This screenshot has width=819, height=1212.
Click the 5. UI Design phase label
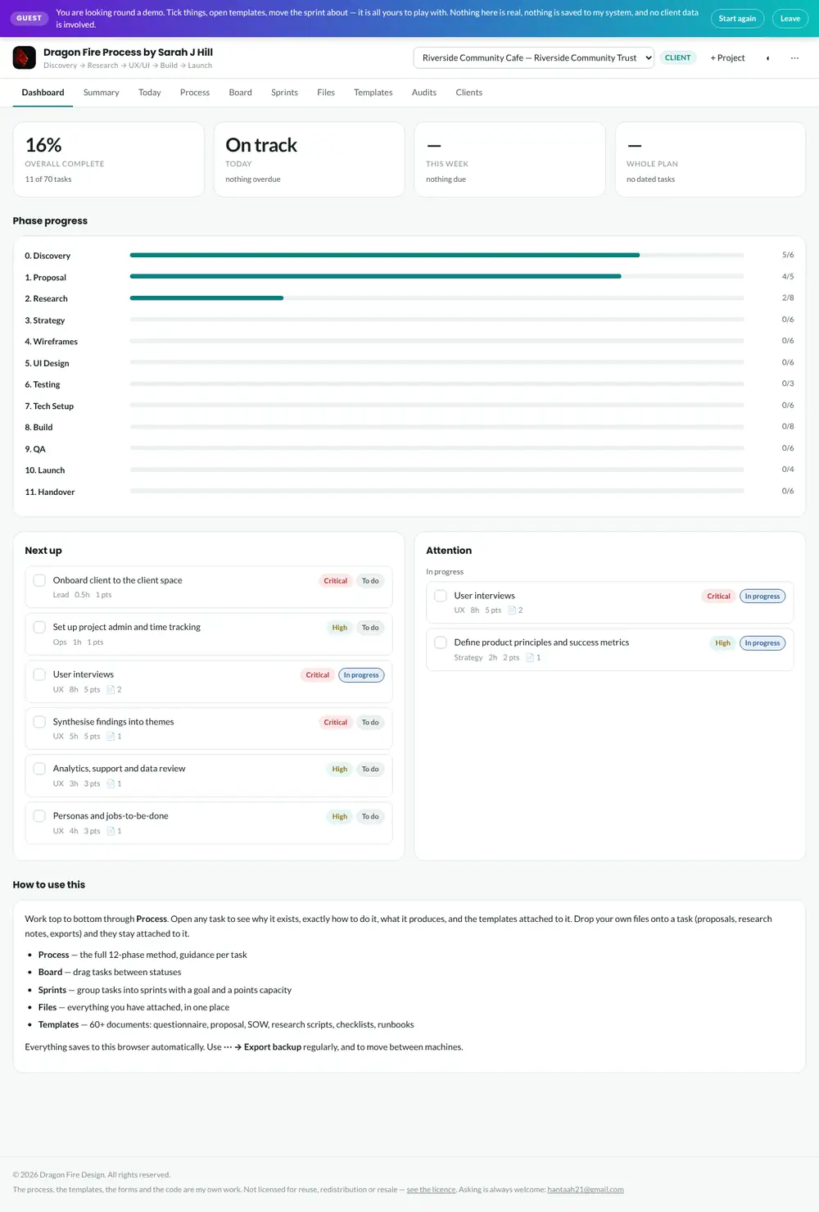[x=47, y=363]
